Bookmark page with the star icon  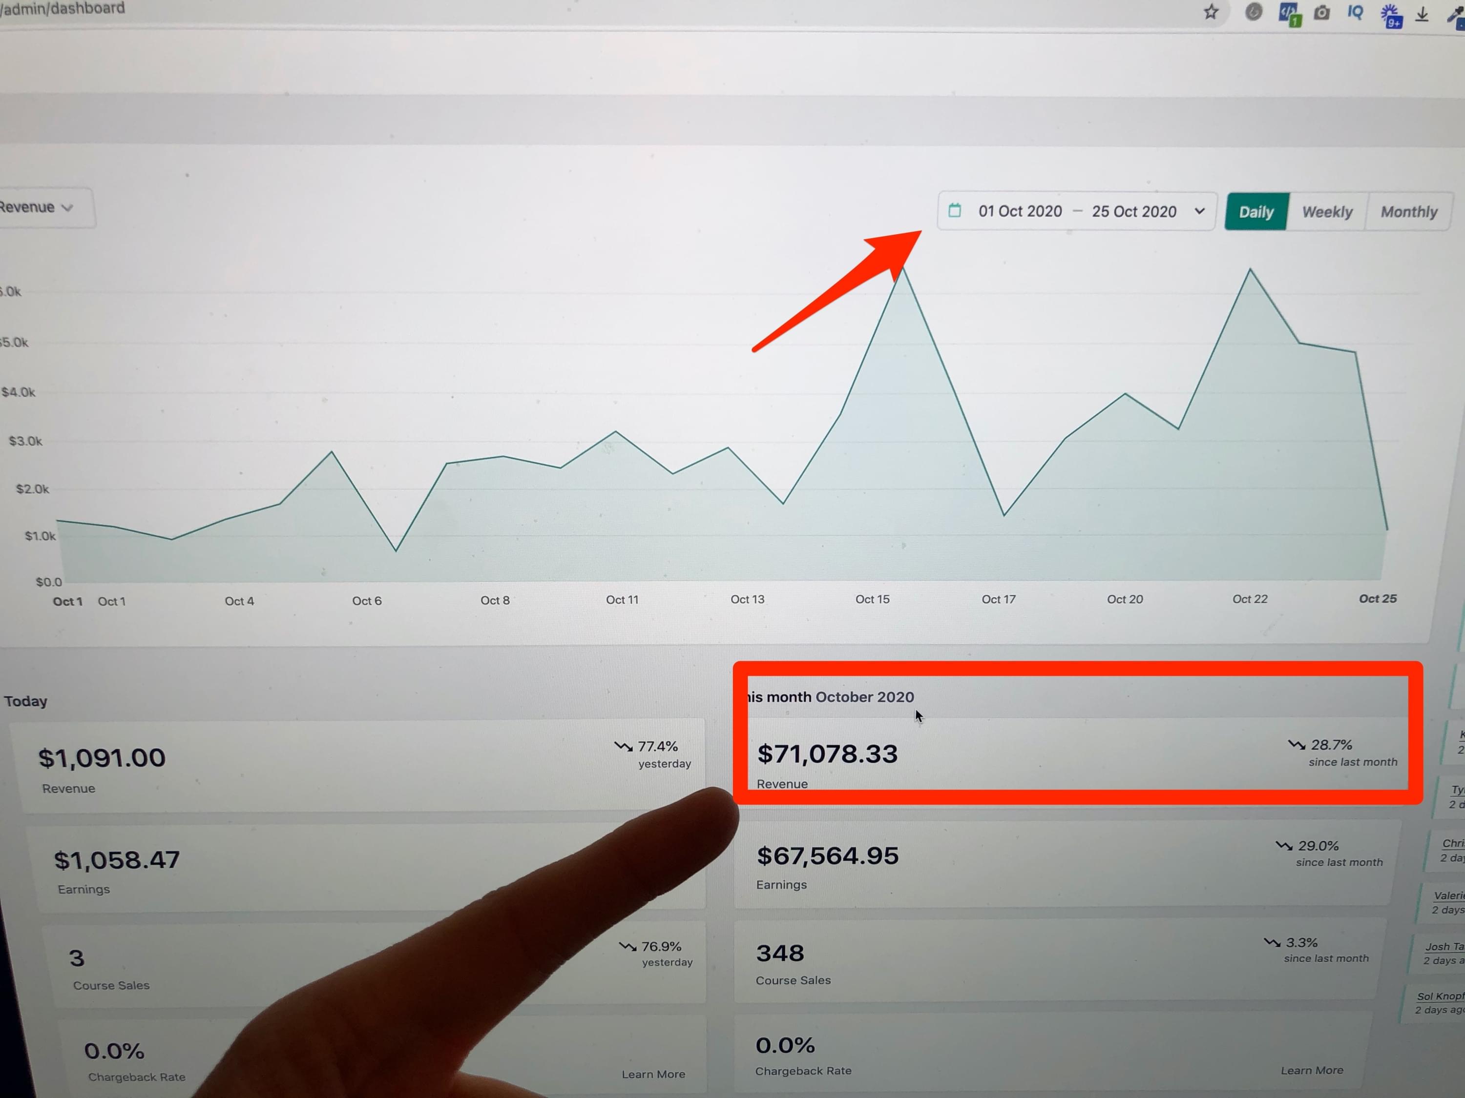(x=1211, y=12)
